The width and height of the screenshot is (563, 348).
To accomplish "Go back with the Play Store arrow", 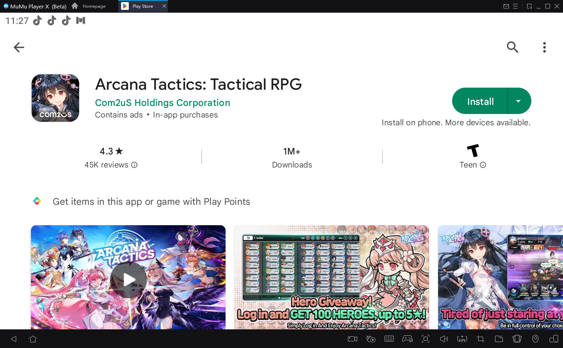I will coord(19,47).
